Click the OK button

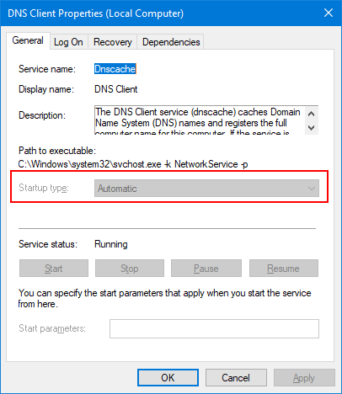coord(168,378)
